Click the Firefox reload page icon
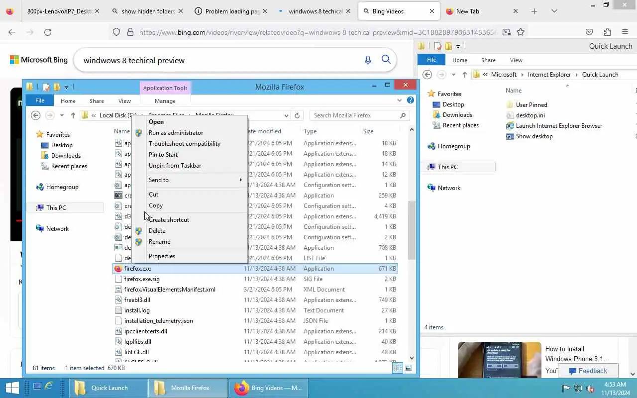 coord(48,32)
